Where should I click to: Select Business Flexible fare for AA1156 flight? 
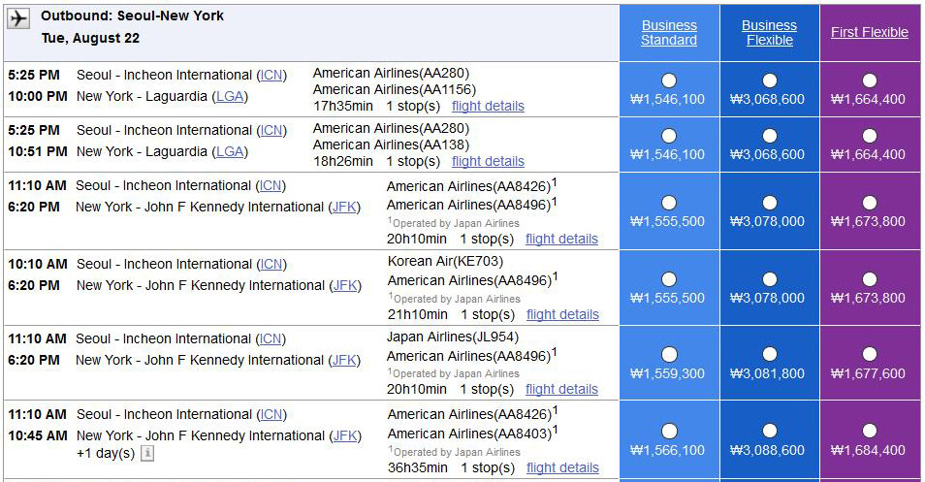pyautogui.click(x=769, y=80)
